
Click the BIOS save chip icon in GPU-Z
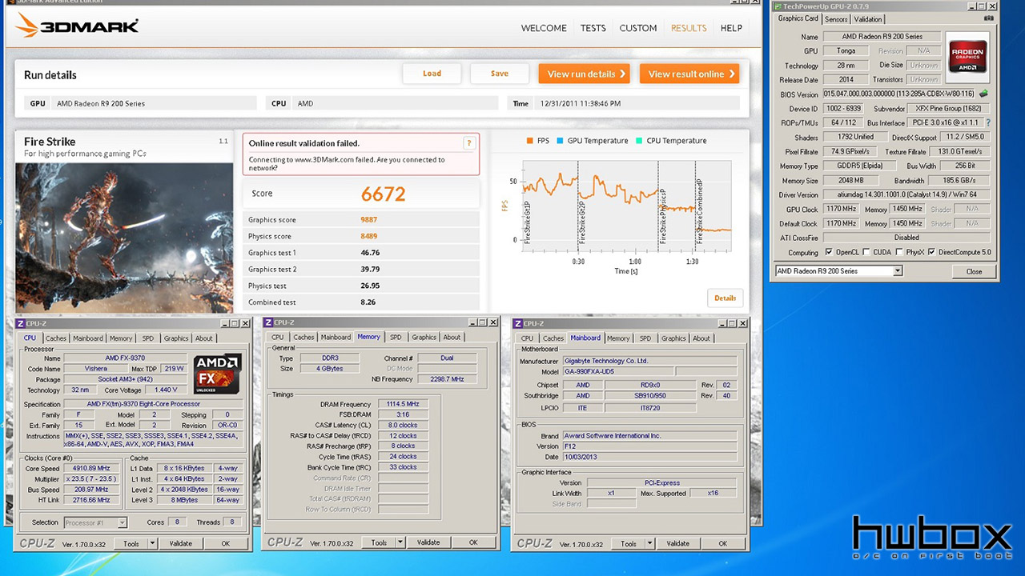984,94
